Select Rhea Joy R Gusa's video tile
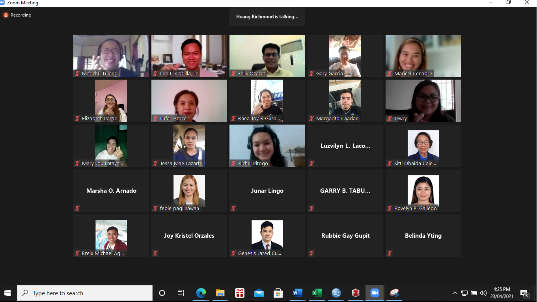Screen dimensions: 537x302 point(267,101)
